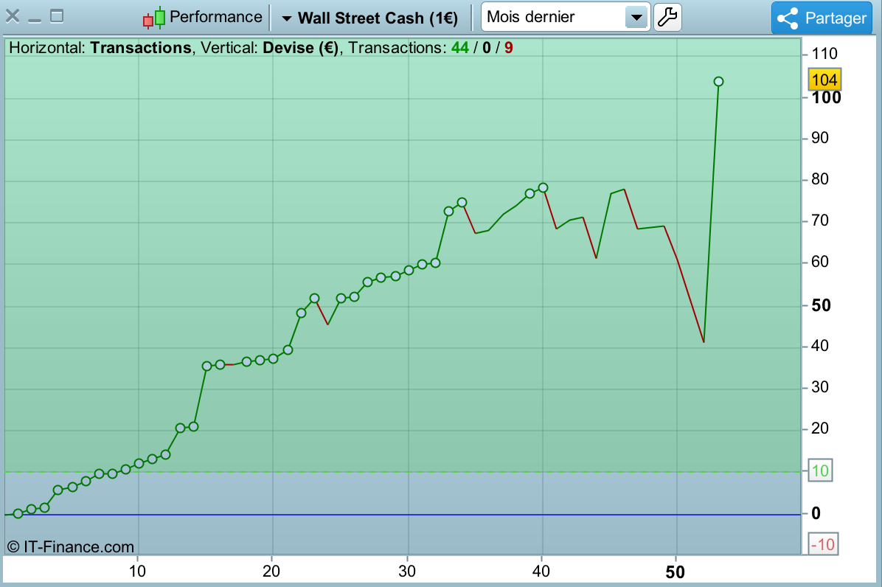
Task: Select the final data point at 104
Action: pos(718,82)
